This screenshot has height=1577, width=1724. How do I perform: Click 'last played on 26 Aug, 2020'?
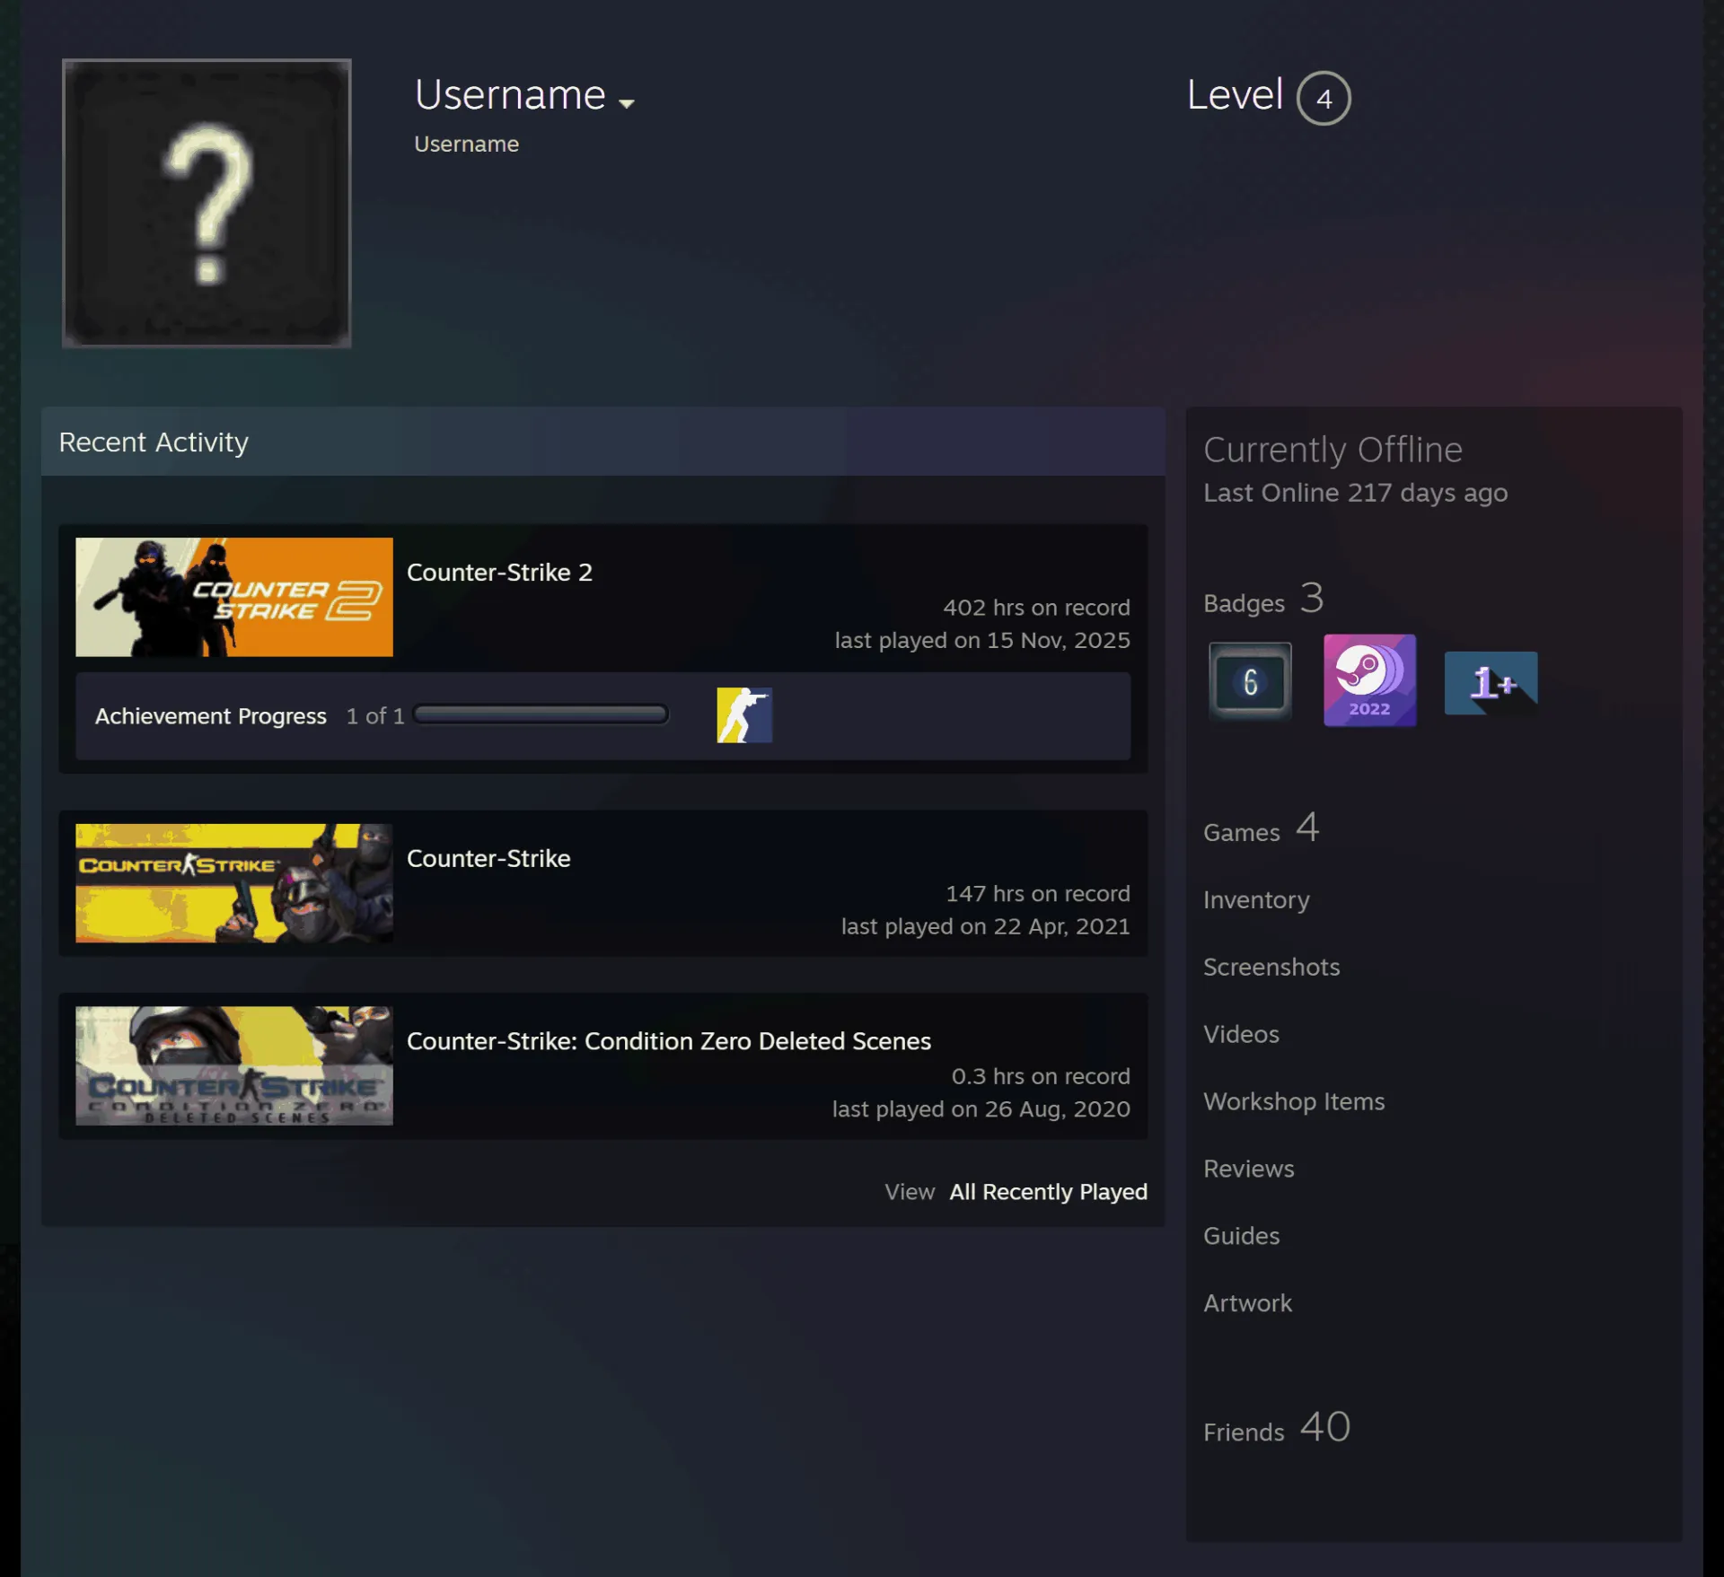pos(981,1108)
